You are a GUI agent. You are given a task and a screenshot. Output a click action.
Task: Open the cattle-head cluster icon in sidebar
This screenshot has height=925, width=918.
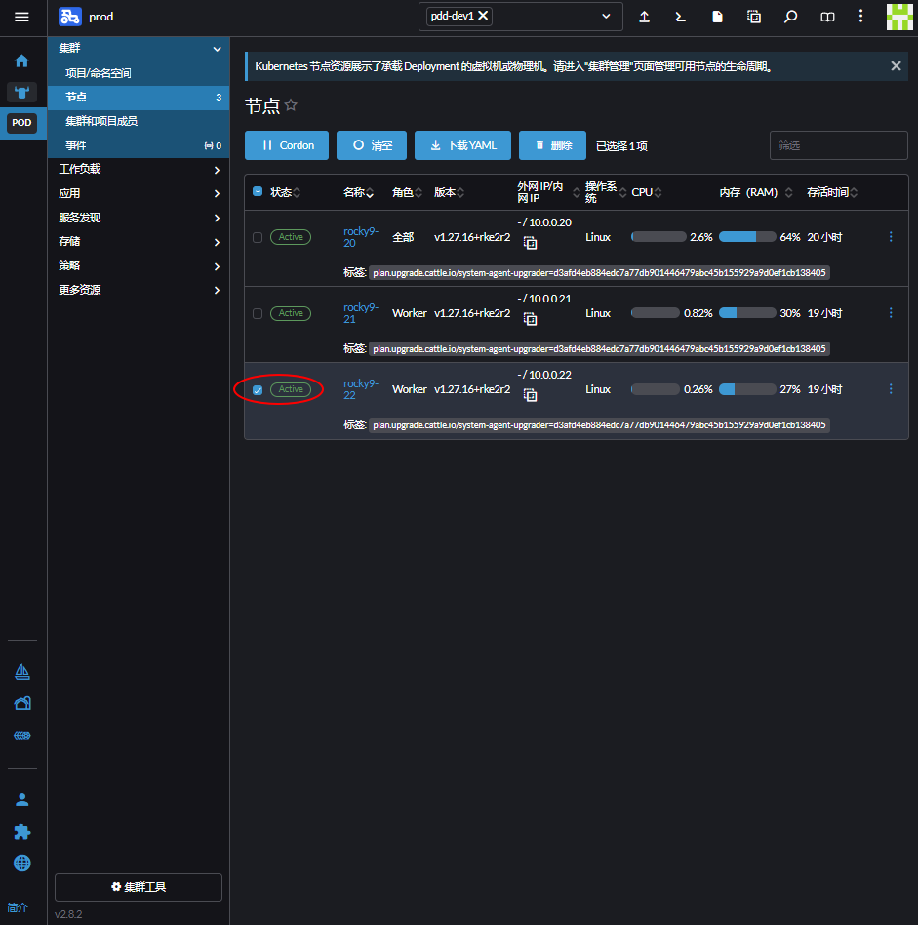point(21,93)
